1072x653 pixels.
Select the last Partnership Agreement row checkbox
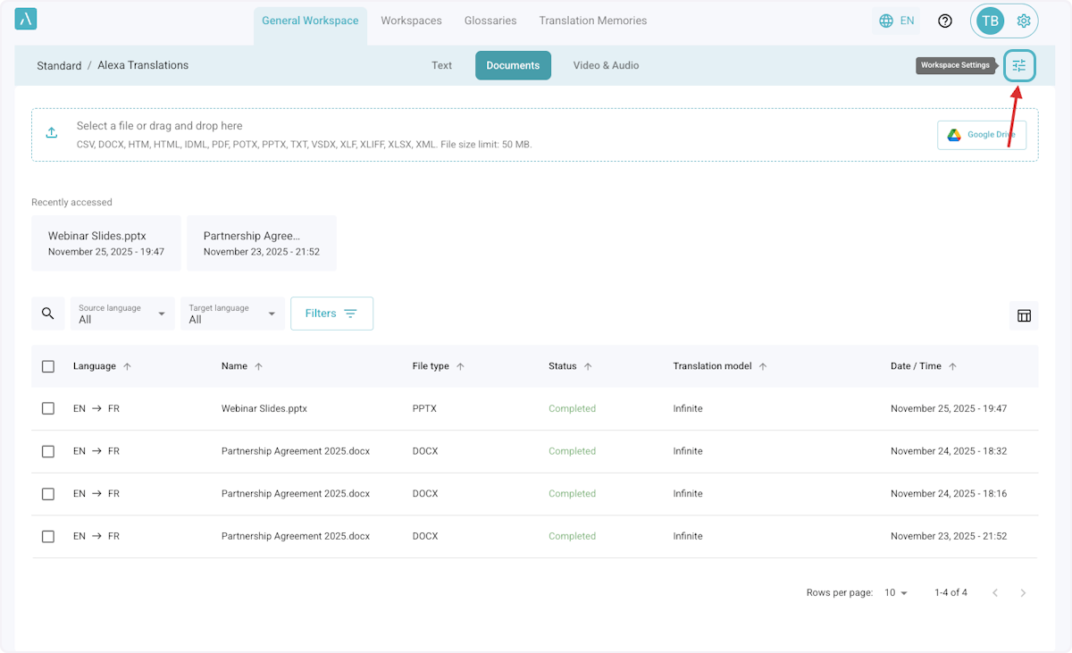[x=48, y=536]
